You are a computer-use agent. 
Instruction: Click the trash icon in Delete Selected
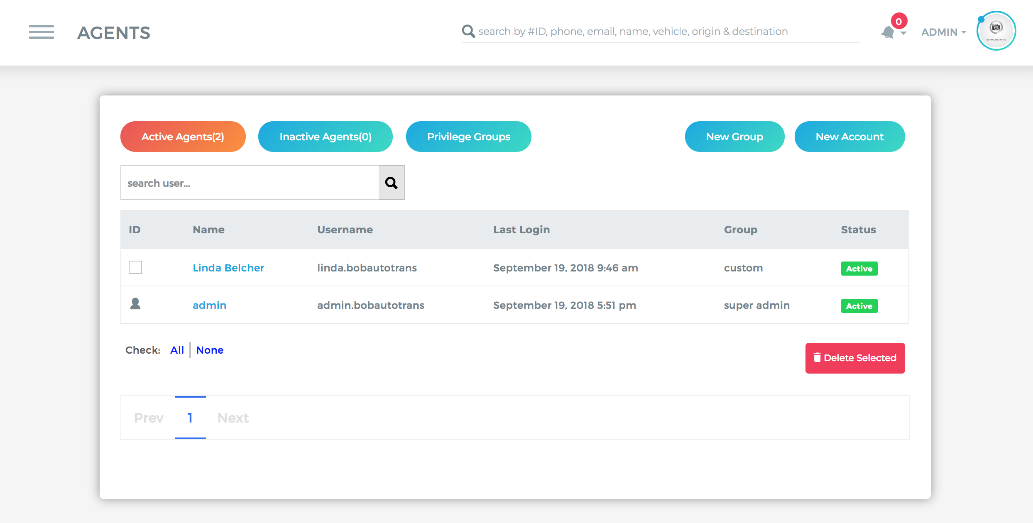point(817,357)
